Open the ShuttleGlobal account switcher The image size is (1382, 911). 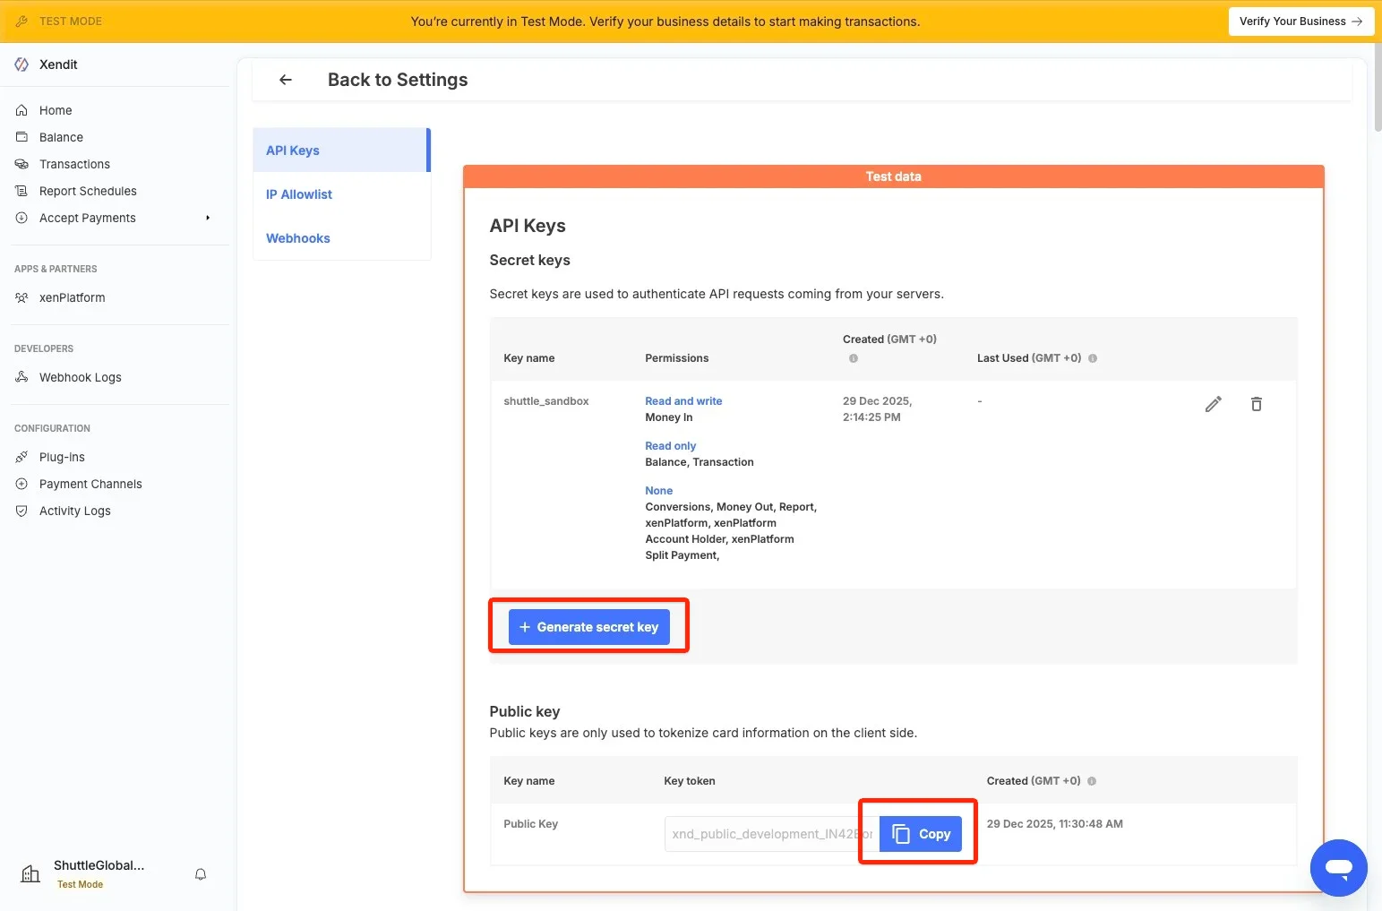99,865
